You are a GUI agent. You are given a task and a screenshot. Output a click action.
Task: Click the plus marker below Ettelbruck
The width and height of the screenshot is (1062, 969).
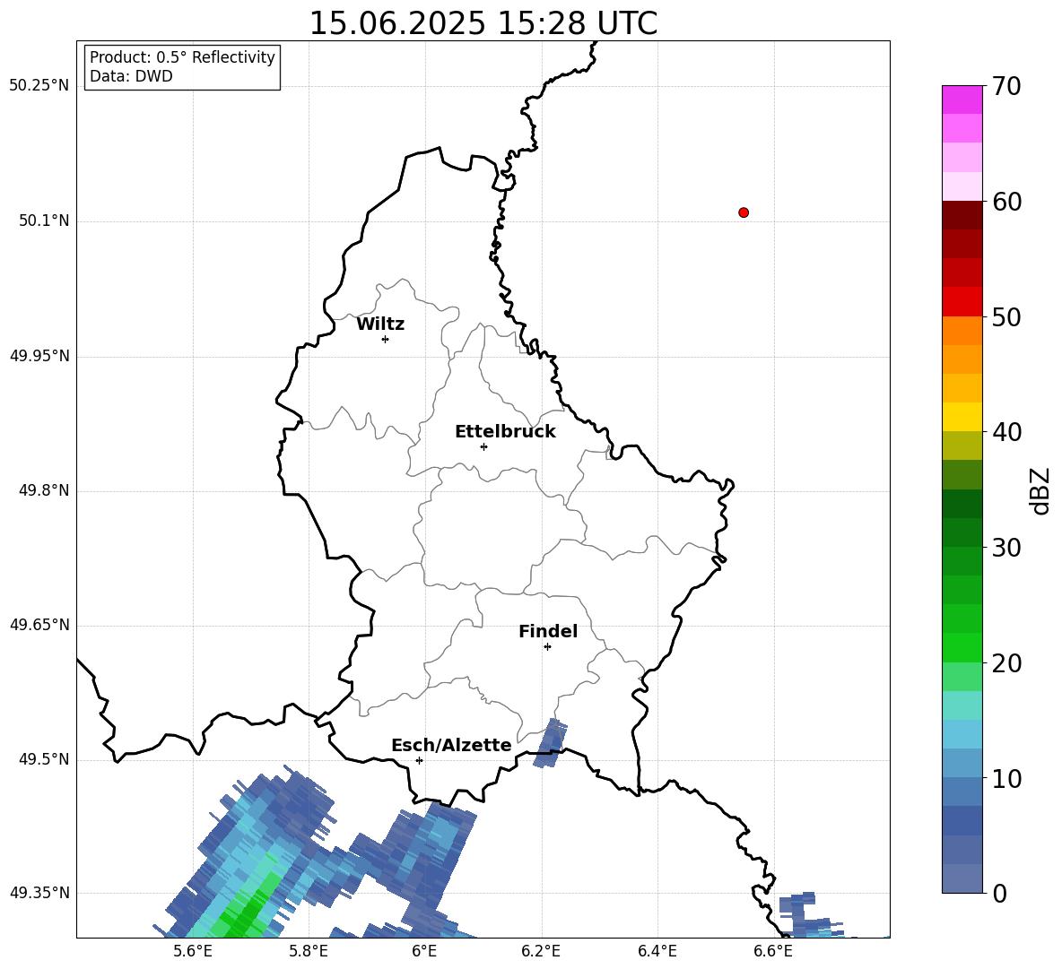(483, 446)
